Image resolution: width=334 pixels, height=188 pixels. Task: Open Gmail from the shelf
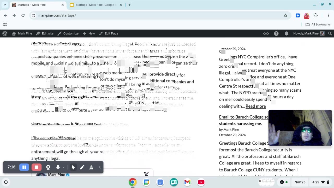point(187,182)
